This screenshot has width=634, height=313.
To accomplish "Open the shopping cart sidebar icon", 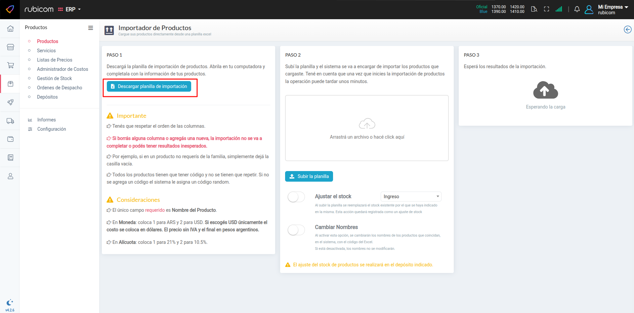I will [x=10, y=65].
